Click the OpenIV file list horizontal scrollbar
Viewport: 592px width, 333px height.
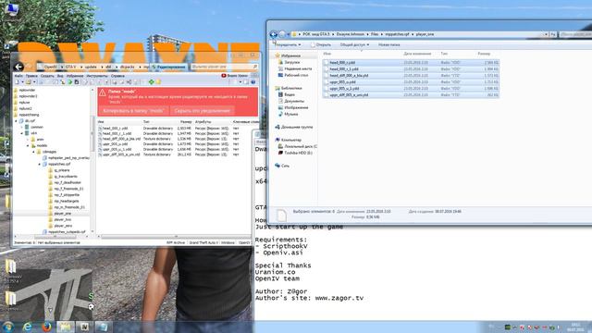click(x=175, y=237)
